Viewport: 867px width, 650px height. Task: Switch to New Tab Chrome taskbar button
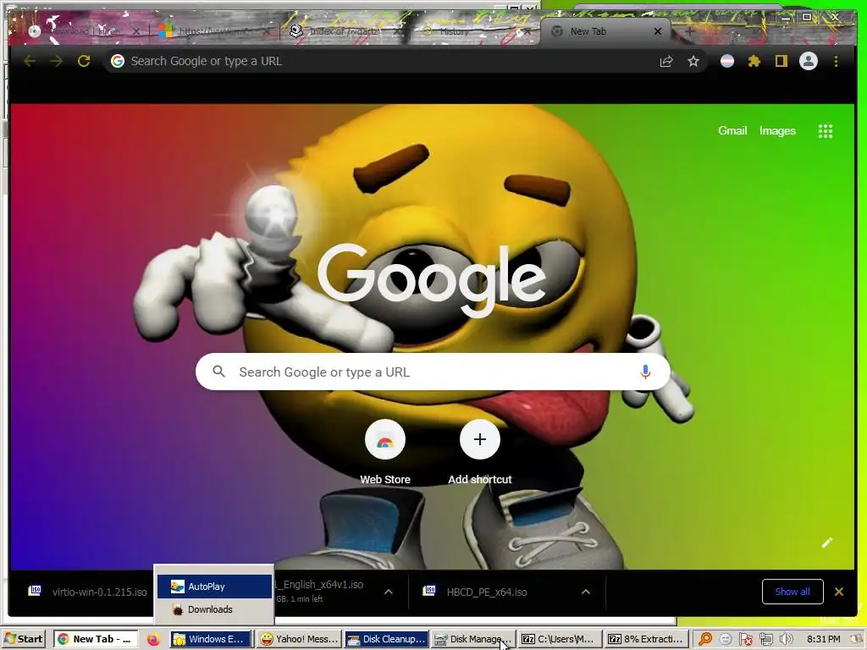(x=95, y=639)
